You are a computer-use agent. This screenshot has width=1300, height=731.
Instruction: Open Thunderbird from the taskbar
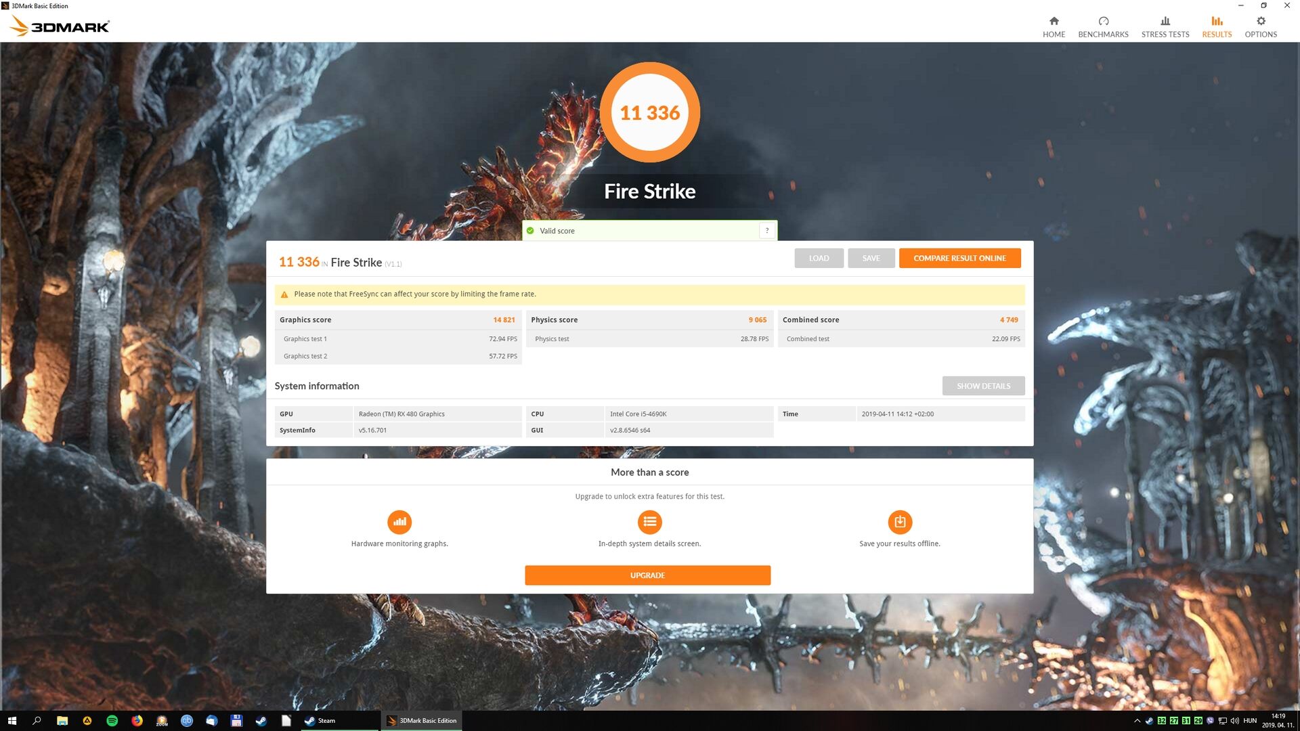coord(212,721)
